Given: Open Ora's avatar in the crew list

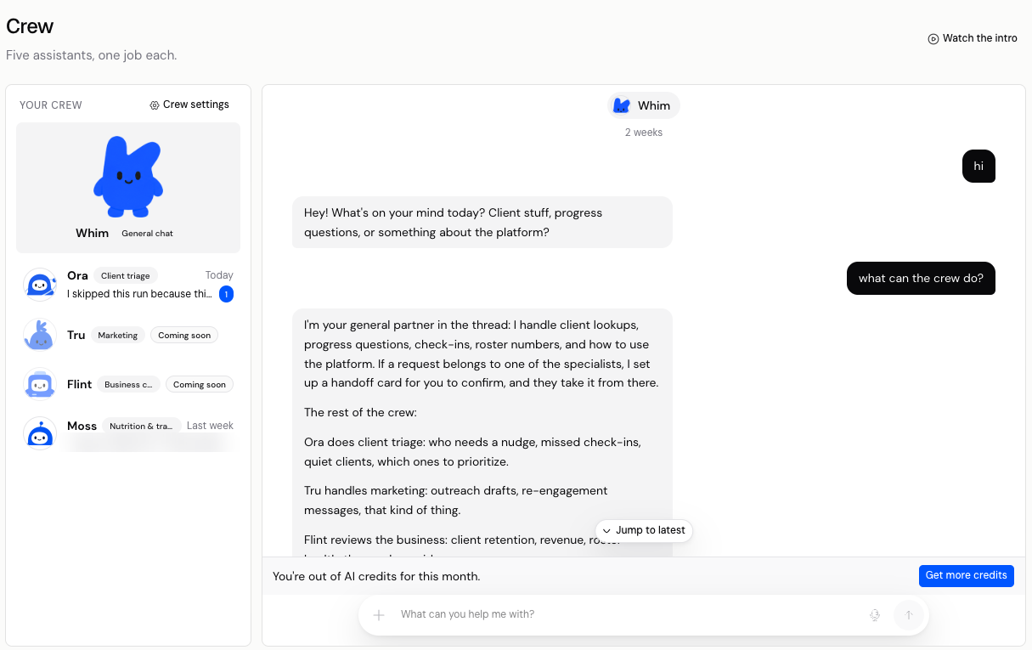Looking at the screenshot, I should click(40, 285).
